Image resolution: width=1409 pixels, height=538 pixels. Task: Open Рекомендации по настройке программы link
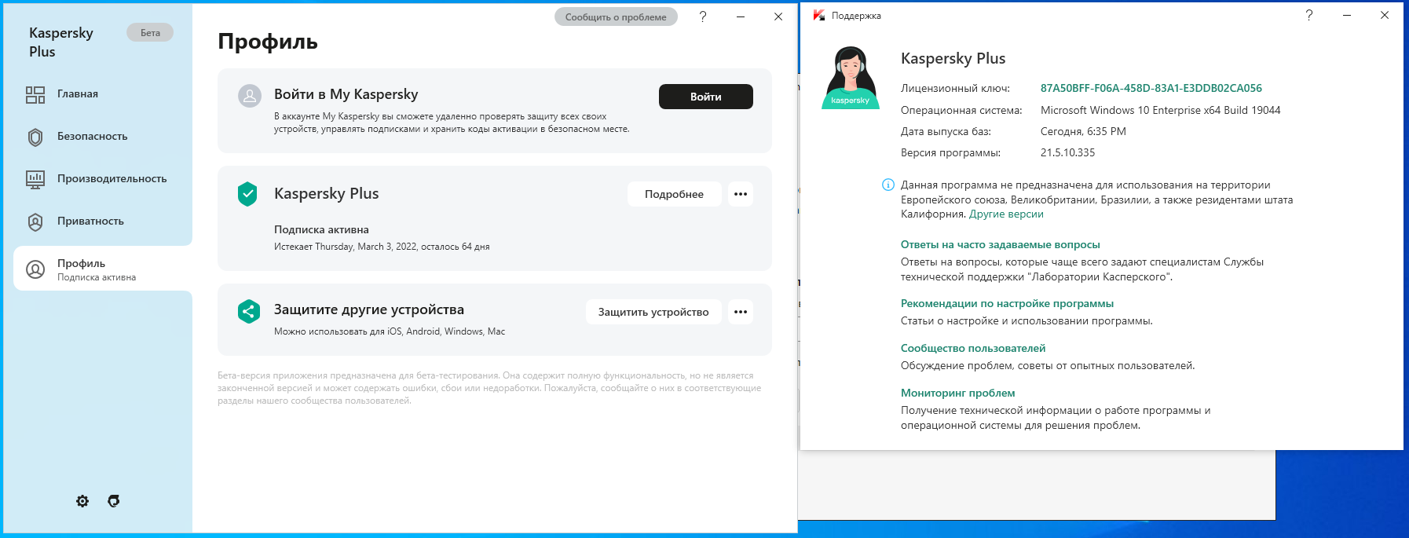click(1007, 304)
